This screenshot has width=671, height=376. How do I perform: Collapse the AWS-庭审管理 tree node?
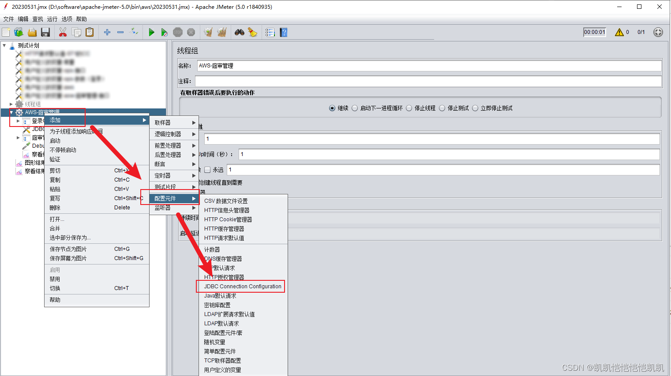tap(11, 112)
